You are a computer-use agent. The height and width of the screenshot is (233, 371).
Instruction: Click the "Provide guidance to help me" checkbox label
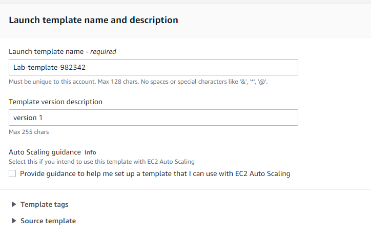pos(155,174)
